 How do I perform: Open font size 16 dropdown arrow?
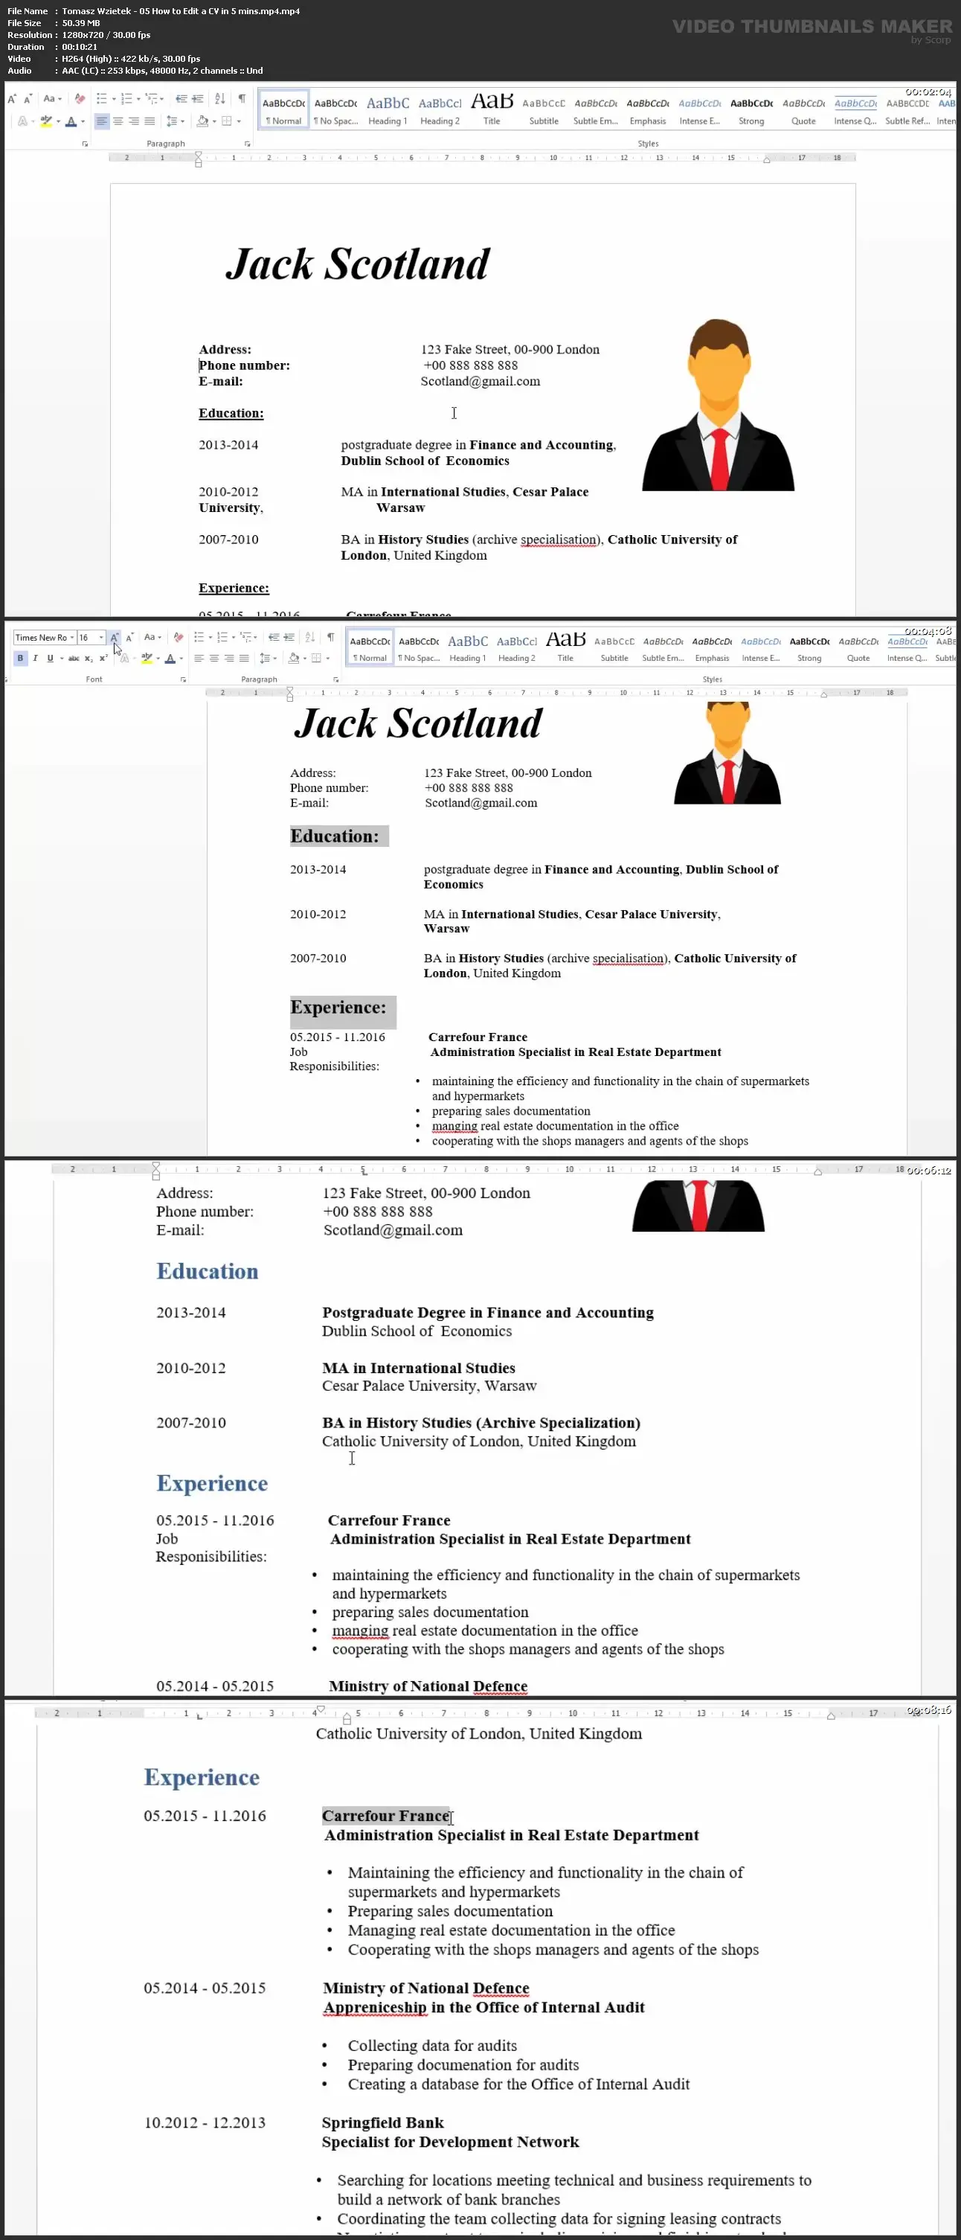click(x=102, y=637)
